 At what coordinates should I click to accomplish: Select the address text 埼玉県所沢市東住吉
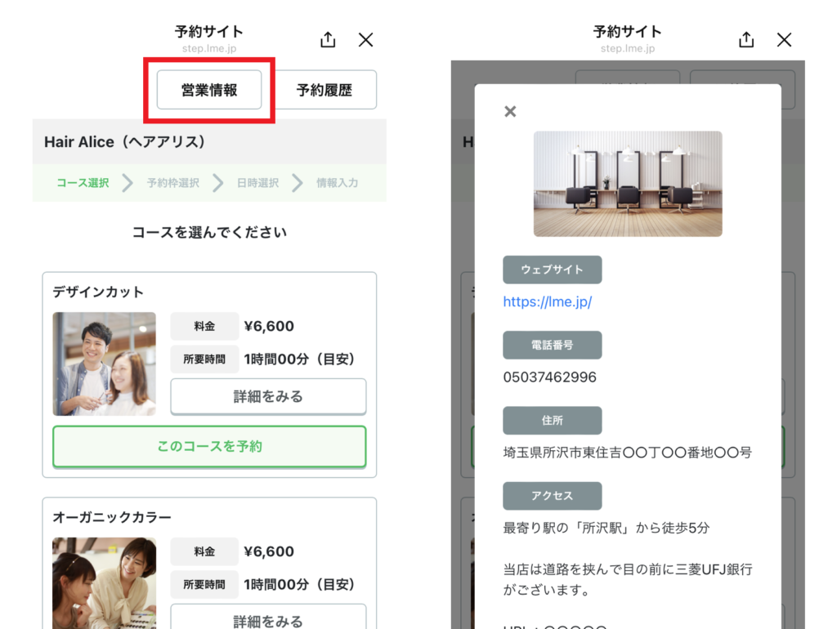(x=563, y=453)
